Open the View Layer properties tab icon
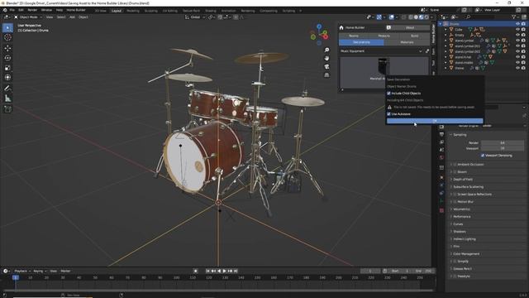The height and width of the screenshot is (298, 529). [441, 142]
